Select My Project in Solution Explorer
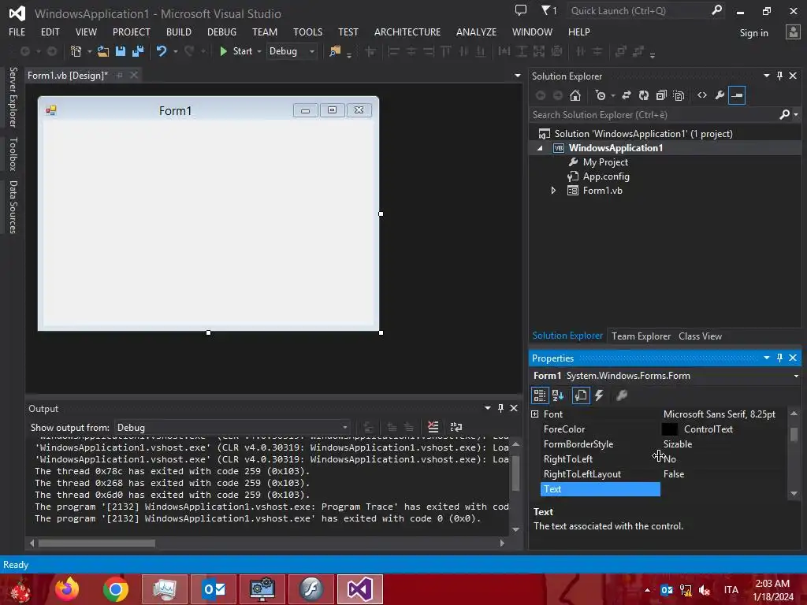 (605, 162)
